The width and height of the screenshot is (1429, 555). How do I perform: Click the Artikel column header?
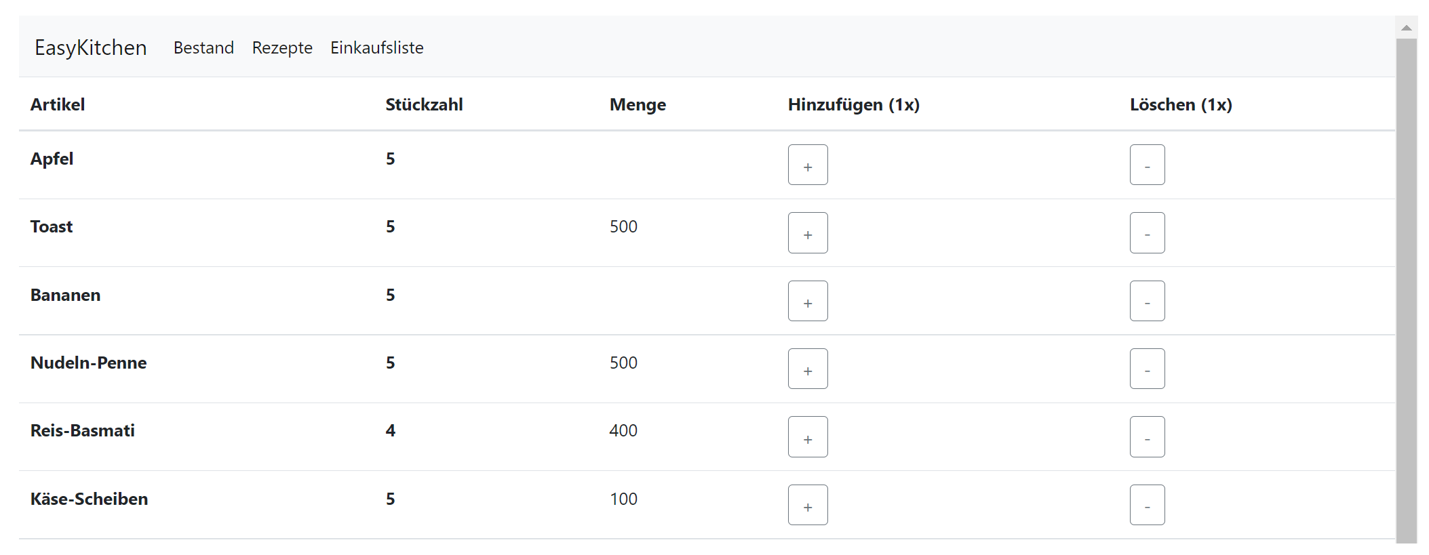pyautogui.click(x=58, y=104)
